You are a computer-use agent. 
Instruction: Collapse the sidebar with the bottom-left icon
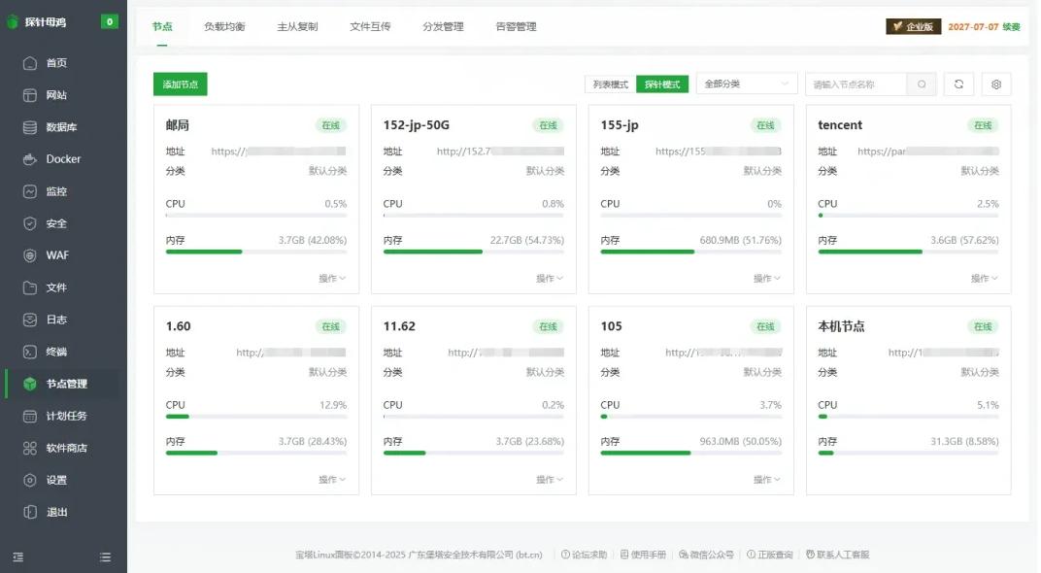tap(17, 556)
